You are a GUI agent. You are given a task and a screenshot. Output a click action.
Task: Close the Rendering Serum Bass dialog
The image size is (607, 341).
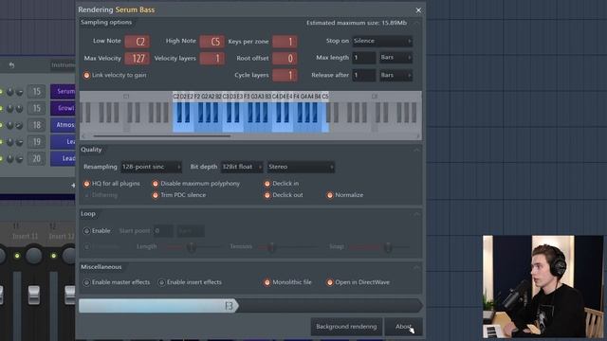point(418,10)
